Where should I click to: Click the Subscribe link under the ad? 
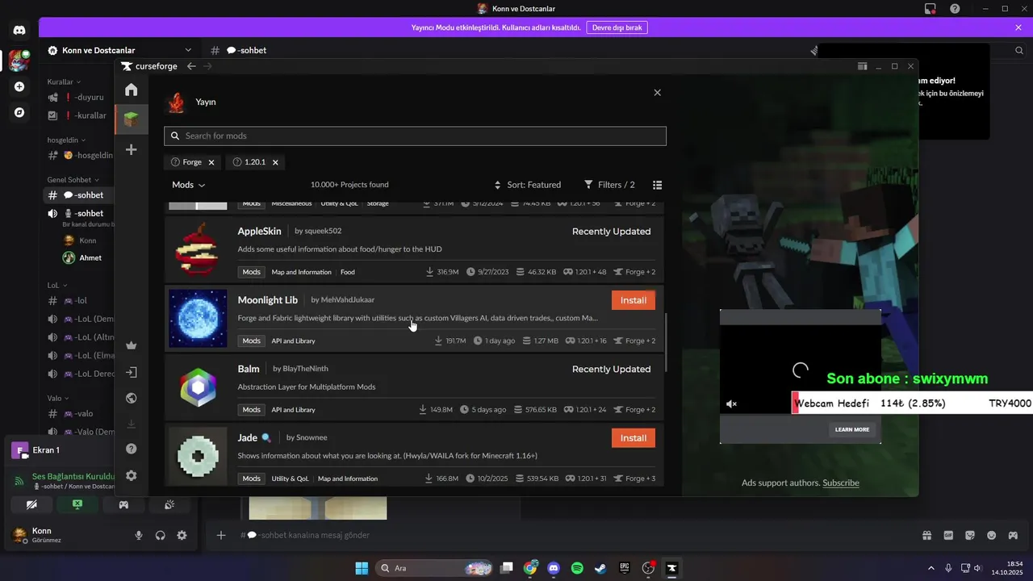pyautogui.click(x=841, y=483)
